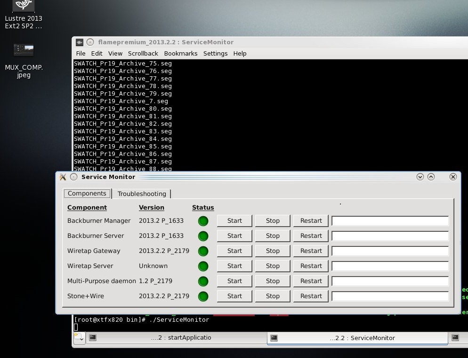Close the Service Monitor window
Image resolution: width=468 pixels, height=358 pixels.
(453, 177)
